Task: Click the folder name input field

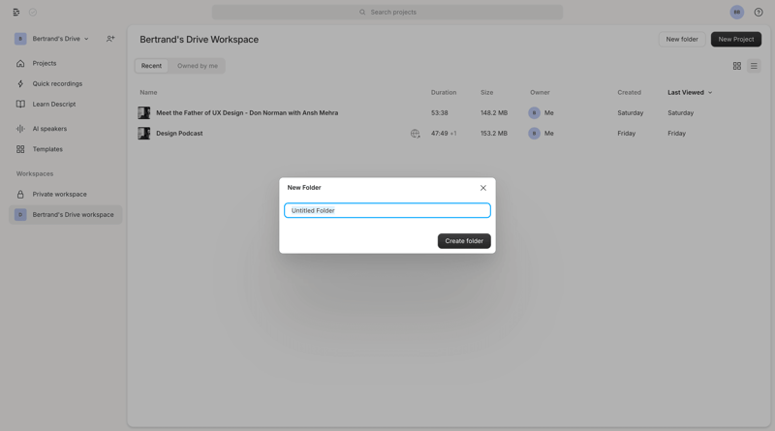Action: click(387, 210)
